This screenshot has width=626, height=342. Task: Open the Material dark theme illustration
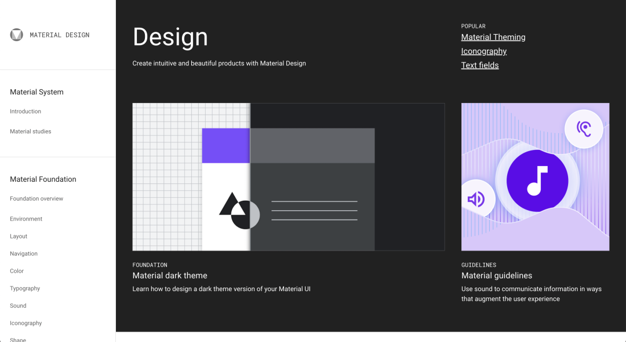tap(289, 177)
